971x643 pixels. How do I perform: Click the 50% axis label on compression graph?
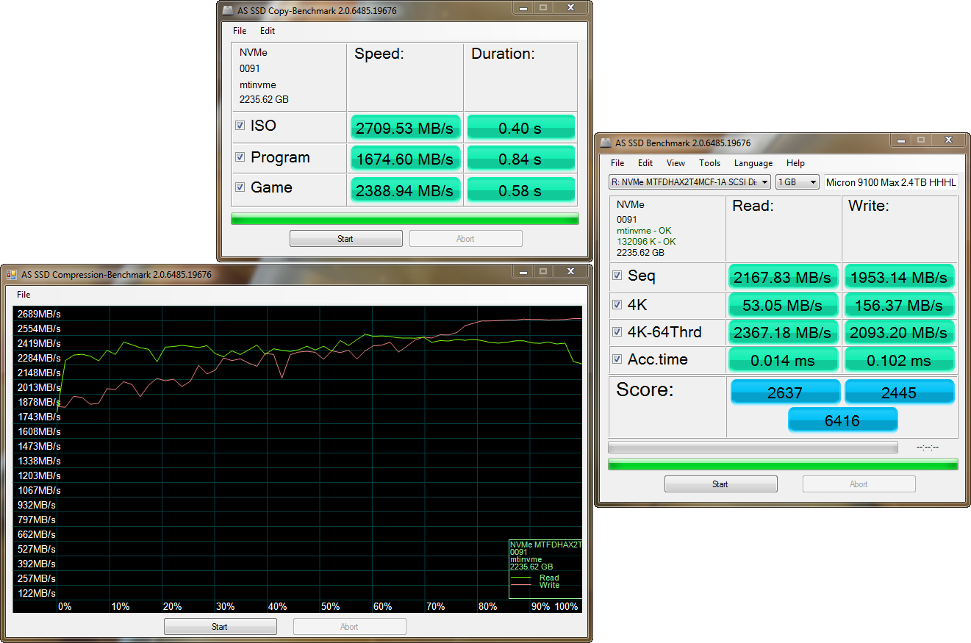[x=330, y=606]
